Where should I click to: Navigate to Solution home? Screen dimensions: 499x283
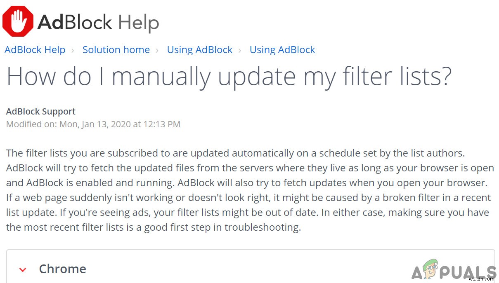(x=116, y=50)
